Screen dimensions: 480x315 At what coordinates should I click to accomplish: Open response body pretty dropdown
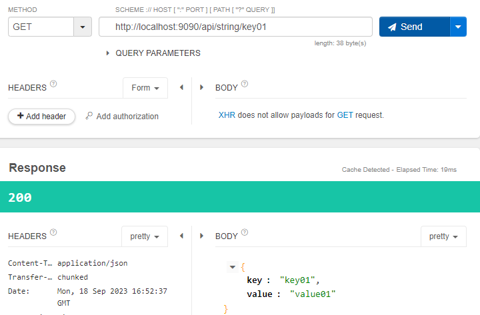coord(443,236)
